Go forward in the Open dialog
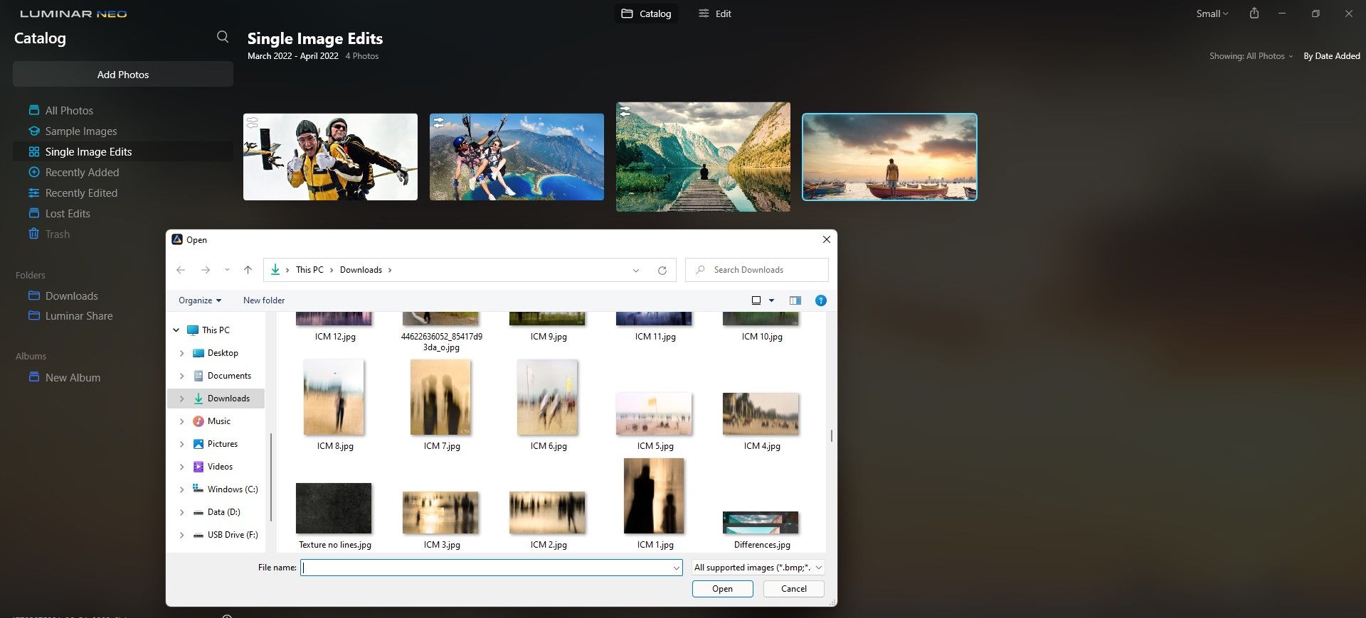The width and height of the screenshot is (1366, 618). [206, 270]
